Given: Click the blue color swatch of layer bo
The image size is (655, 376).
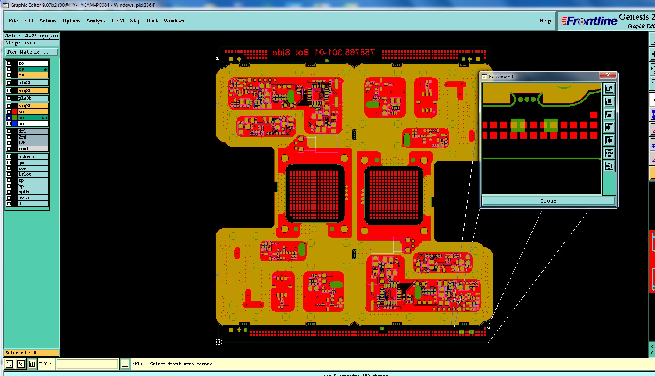Looking at the screenshot, I should tap(15, 123).
